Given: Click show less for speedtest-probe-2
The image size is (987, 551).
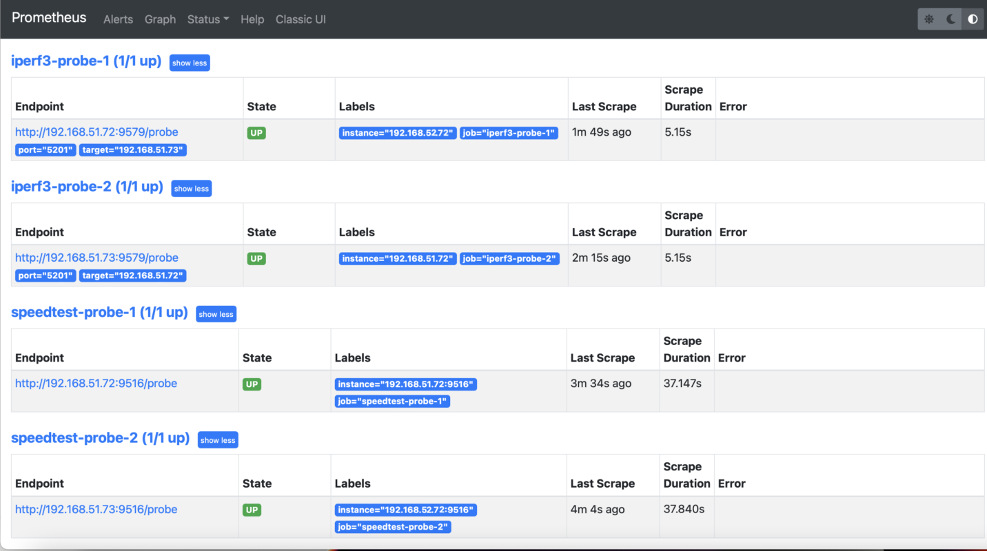Looking at the screenshot, I should point(218,439).
